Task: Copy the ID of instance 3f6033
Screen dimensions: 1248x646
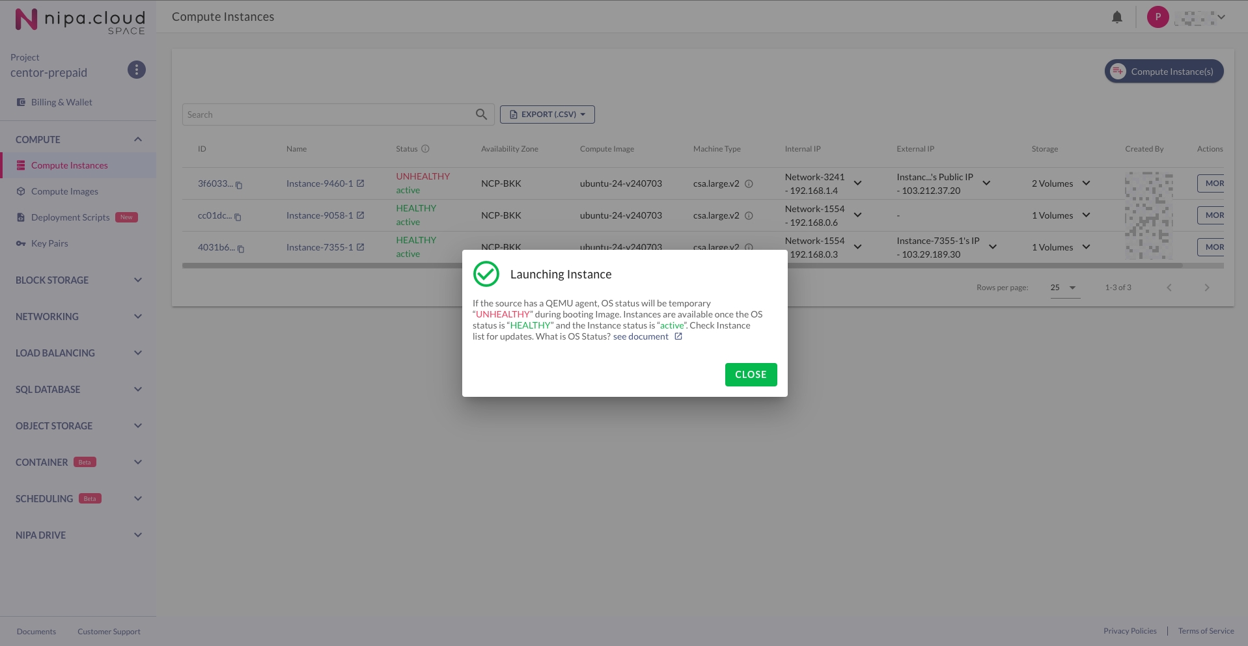Action: click(x=239, y=185)
